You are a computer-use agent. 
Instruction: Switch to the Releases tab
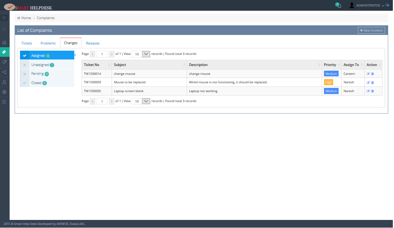[93, 43]
